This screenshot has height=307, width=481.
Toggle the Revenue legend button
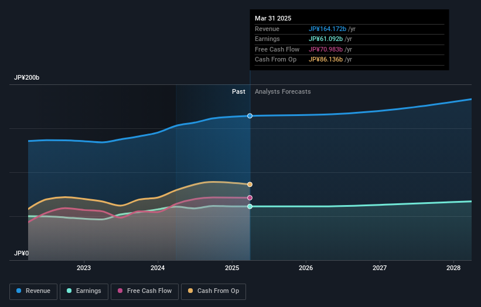pos(33,291)
